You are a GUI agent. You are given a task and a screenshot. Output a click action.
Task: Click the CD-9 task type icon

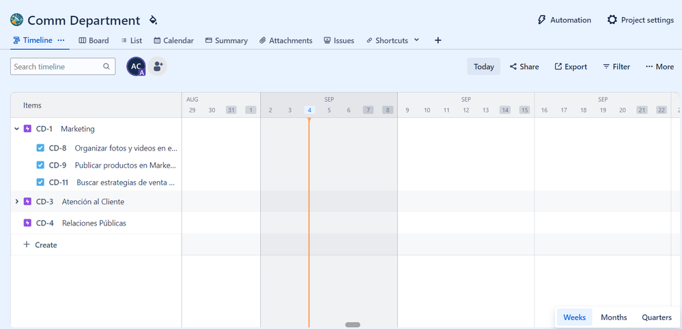[40, 165]
